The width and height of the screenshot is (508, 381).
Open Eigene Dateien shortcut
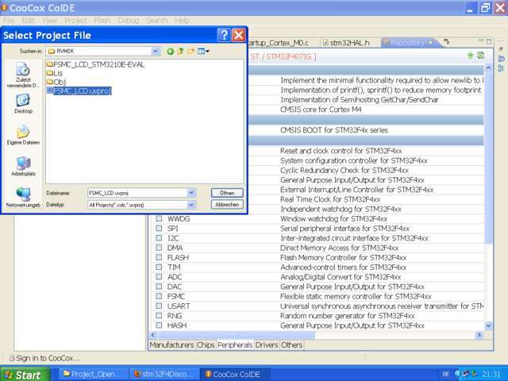[x=23, y=135]
